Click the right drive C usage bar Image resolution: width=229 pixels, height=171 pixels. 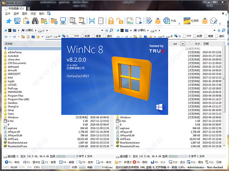(178, 156)
